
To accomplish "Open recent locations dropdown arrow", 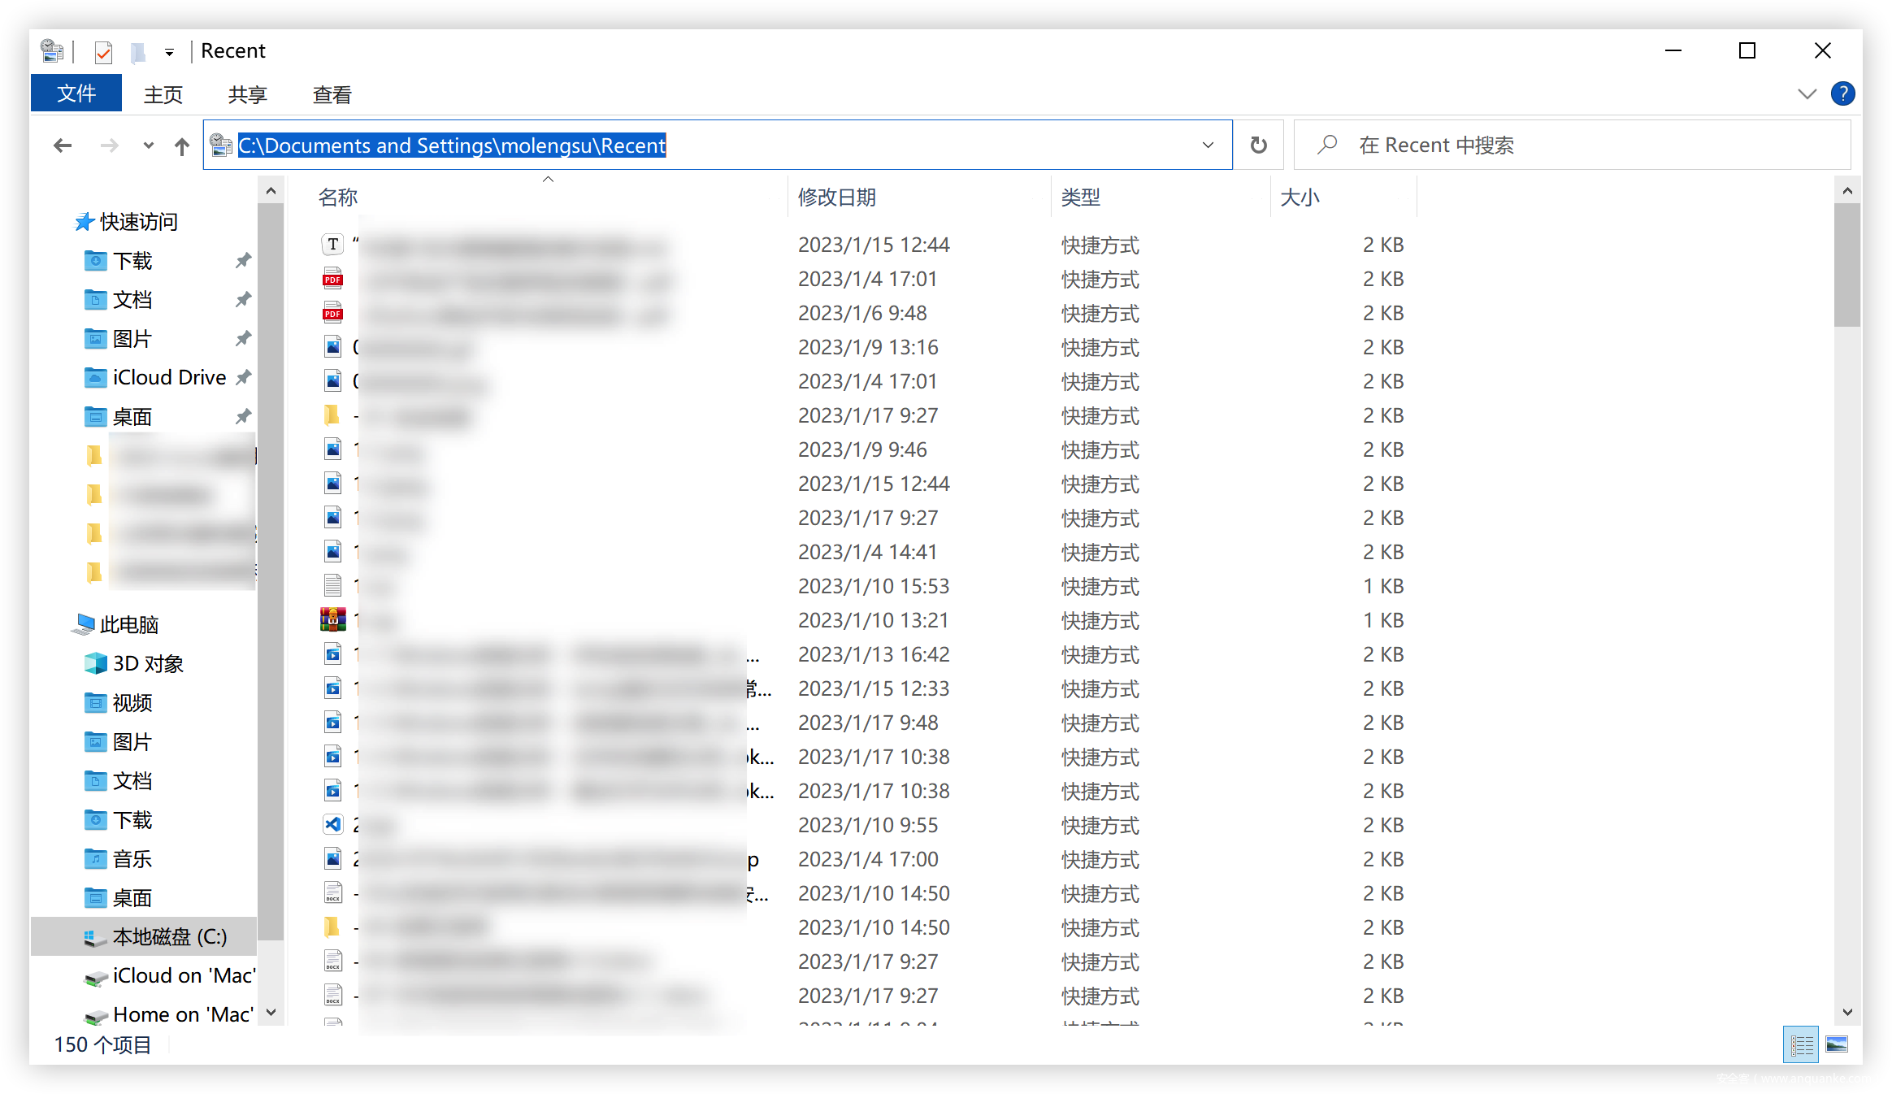I will tap(148, 146).
